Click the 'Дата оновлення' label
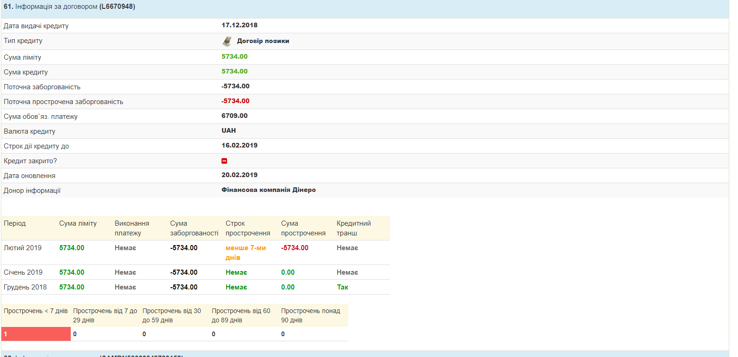738x357 pixels. [30, 176]
